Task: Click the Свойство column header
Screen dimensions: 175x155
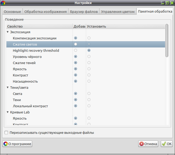Action: (x=40, y=26)
